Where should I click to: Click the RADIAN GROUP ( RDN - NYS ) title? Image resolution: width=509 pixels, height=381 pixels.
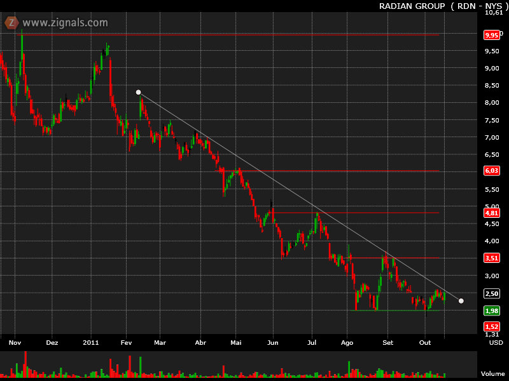point(443,6)
